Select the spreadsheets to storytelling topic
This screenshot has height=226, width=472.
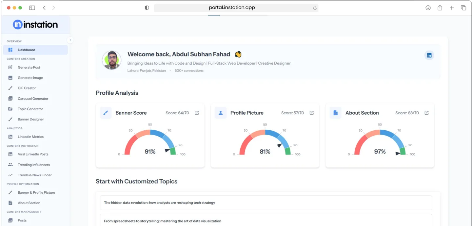(x=266, y=221)
